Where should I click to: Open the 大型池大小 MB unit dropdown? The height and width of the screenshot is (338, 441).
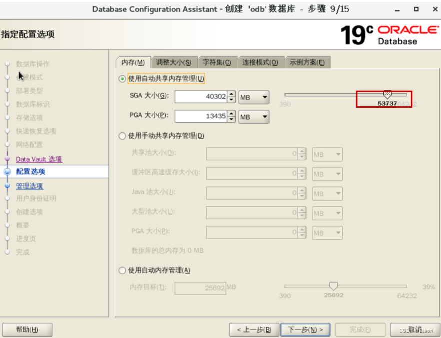click(x=327, y=213)
